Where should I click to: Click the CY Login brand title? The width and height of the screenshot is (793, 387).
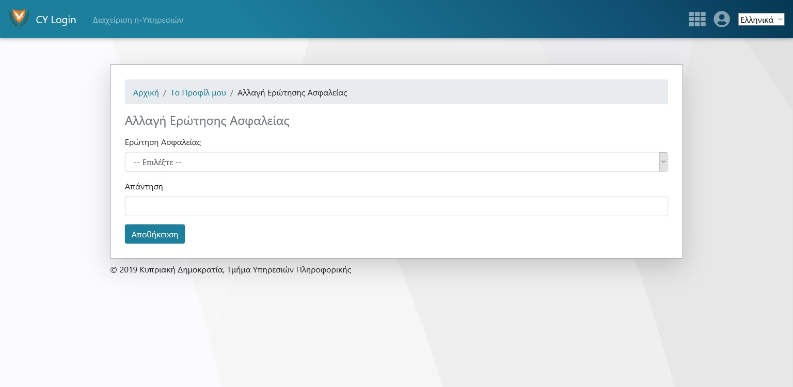pyautogui.click(x=56, y=20)
